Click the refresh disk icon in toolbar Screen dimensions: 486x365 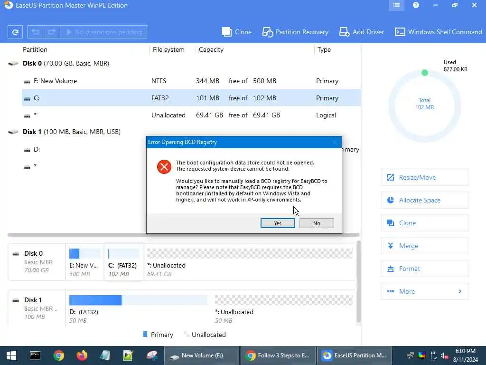click(15, 32)
